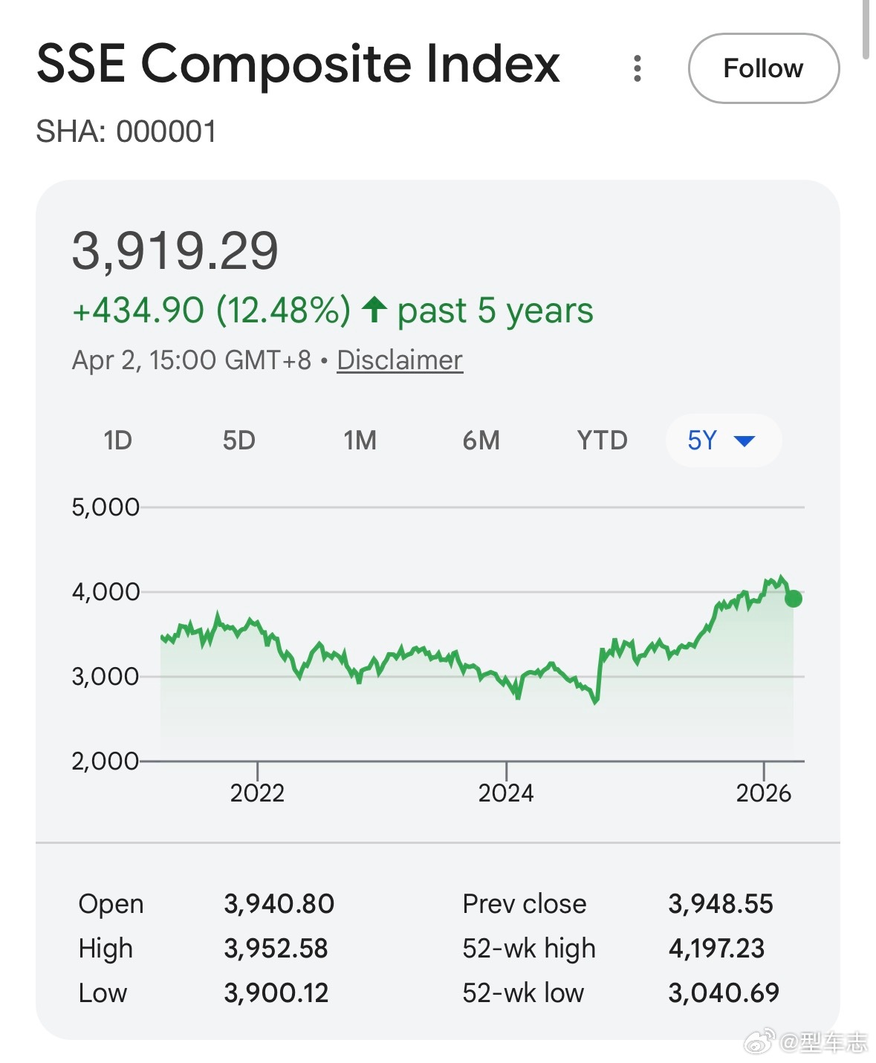Screen dimensions: 876x1063
Task: Click the SSE Composite Index title
Action: [298, 64]
